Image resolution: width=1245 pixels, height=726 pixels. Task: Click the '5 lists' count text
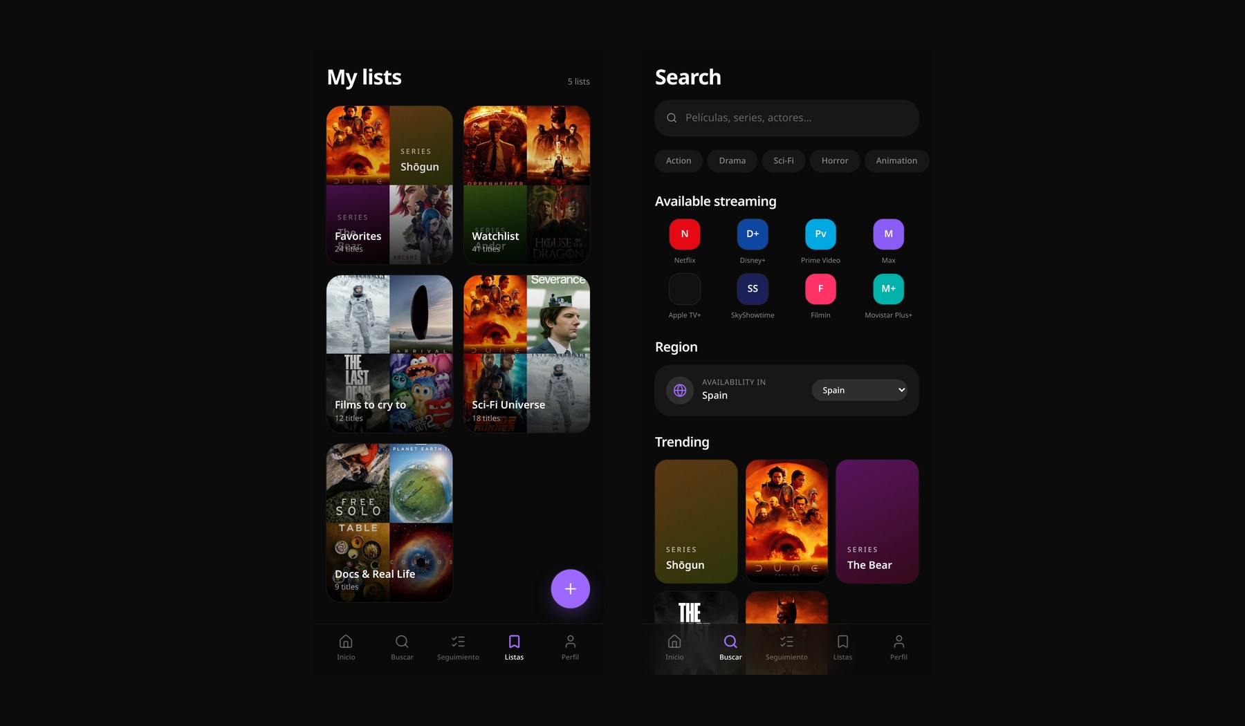click(578, 82)
